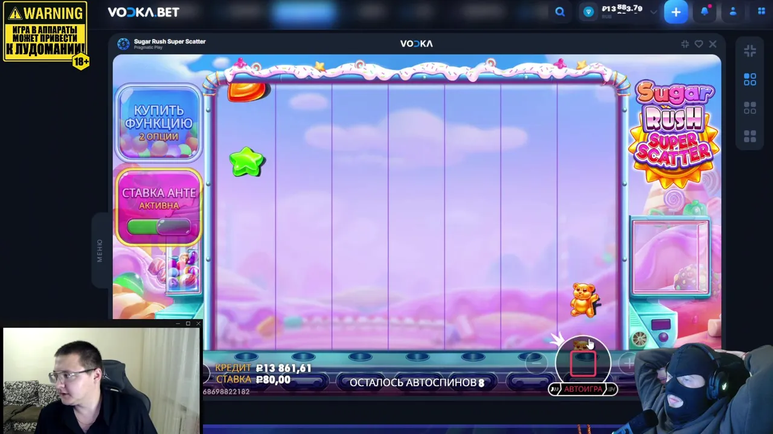Increase bet with the plus button

click(629, 362)
